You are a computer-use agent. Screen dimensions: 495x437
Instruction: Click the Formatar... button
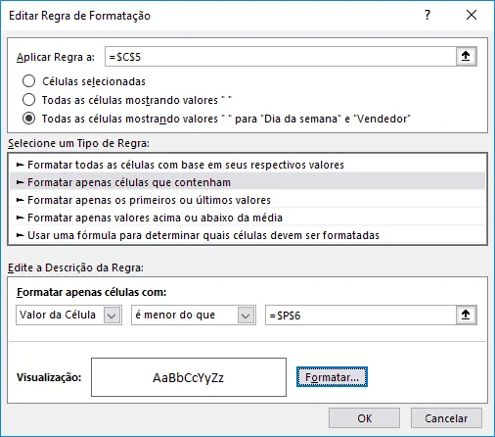click(x=332, y=377)
